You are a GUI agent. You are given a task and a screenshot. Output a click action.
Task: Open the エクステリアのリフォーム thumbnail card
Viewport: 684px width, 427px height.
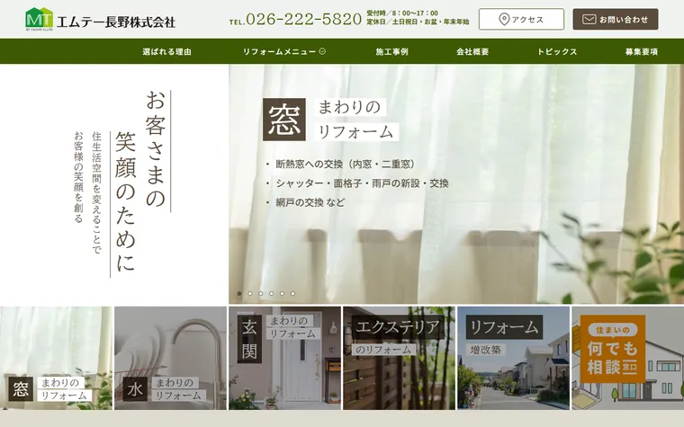[x=399, y=358]
